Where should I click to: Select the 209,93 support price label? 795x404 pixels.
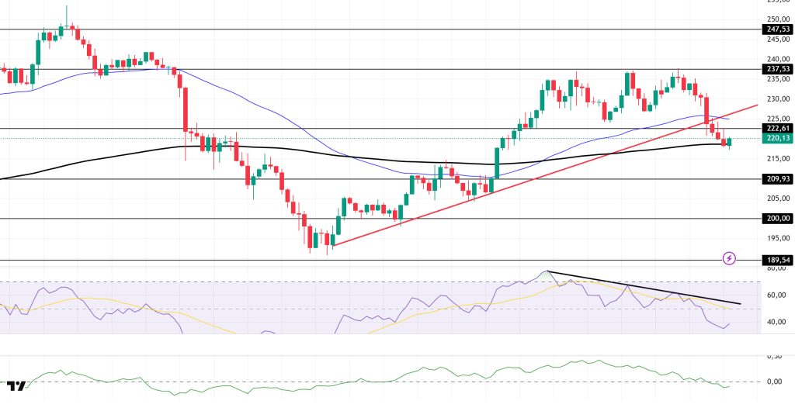click(x=776, y=179)
